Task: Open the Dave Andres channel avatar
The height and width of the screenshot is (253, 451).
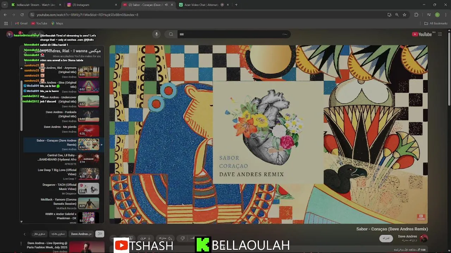Action: pos(424,238)
